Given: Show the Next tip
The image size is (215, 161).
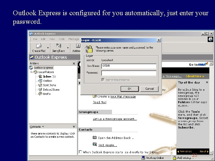Looking at the screenshot, I should point(204,151).
